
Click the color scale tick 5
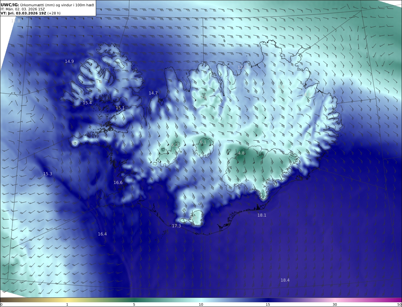click(x=134, y=304)
